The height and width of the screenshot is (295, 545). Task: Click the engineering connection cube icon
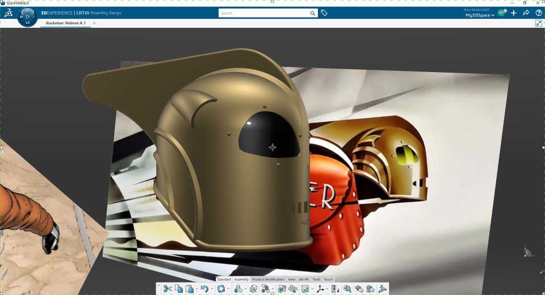point(282,289)
